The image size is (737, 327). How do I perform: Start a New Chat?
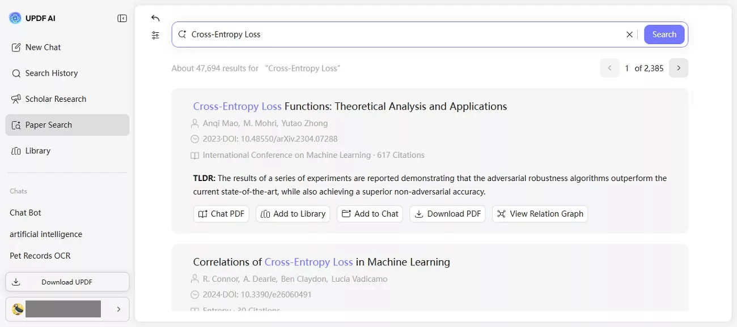[42, 47]
